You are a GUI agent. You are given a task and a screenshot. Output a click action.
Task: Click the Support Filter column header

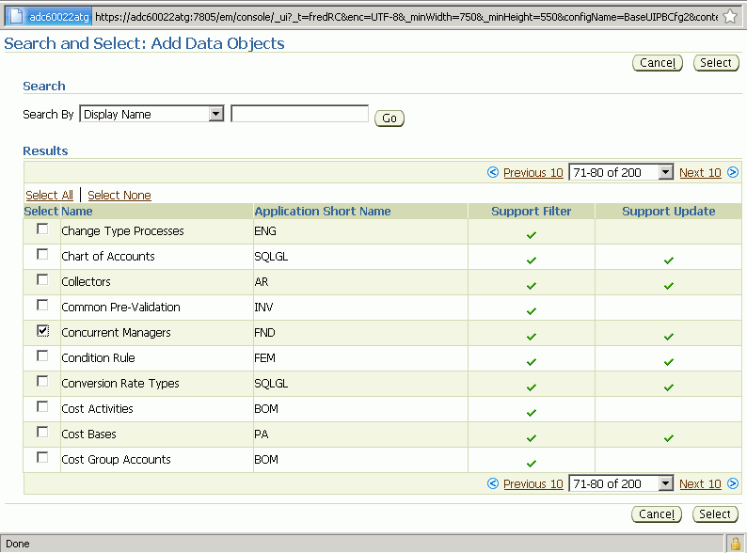tap(532, 211)
